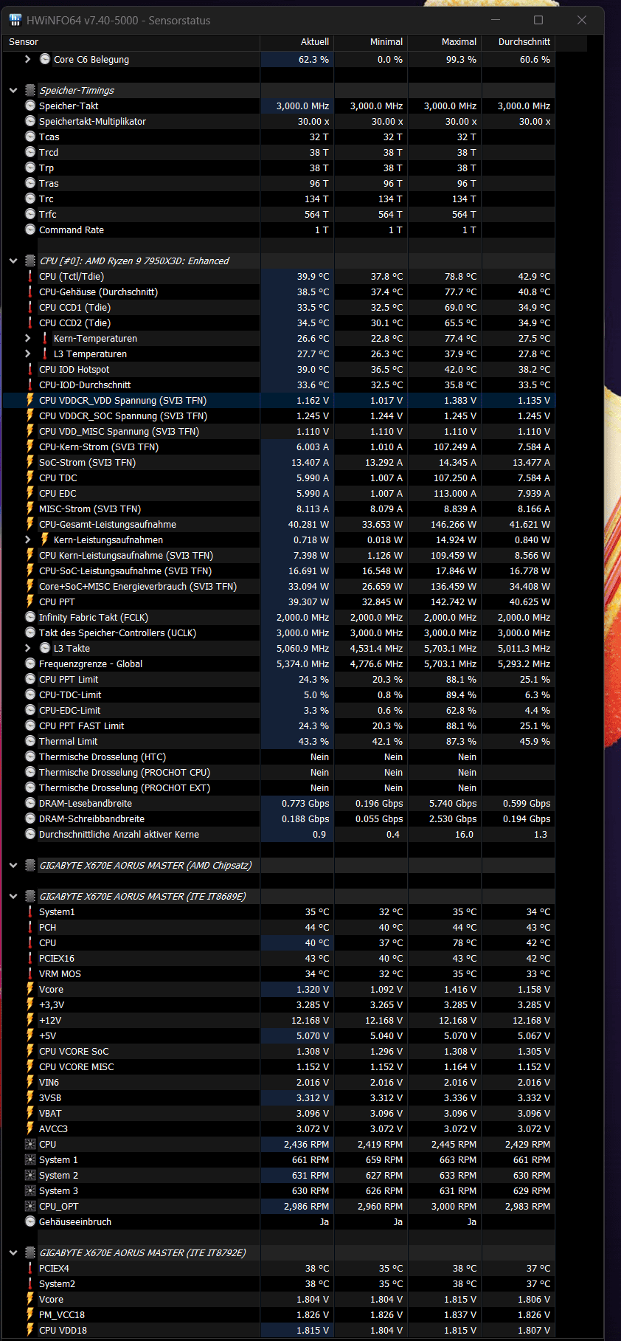
Task: Click the HWiNFO64 app icon in title bar
Action: (x=15, y=20)
